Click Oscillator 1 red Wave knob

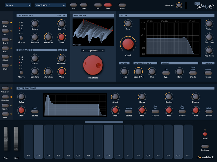click(62, 37)
